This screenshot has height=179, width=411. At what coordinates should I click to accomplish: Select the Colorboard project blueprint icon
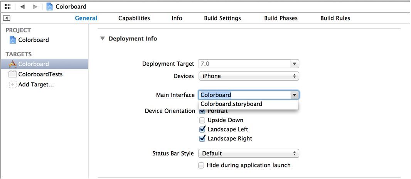click(x=13, y=40)
